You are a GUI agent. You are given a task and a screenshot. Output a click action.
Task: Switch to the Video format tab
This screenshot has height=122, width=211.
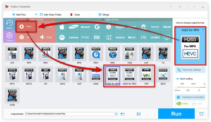[x=26, y=26]
